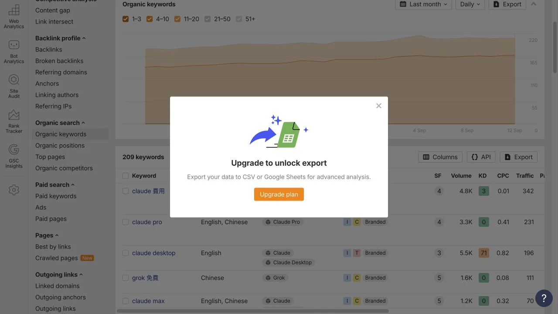Click the help question mark bubble

pos(544,298)
